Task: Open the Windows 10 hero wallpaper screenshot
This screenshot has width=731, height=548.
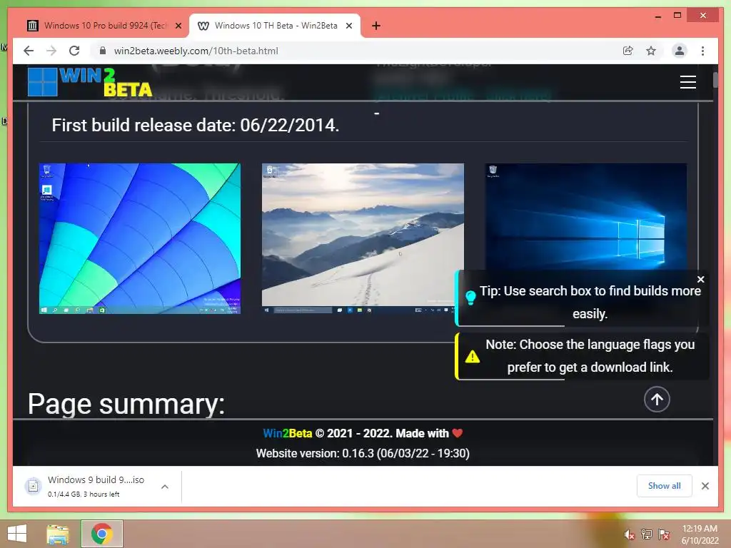Action: click(x=586, y=216)
